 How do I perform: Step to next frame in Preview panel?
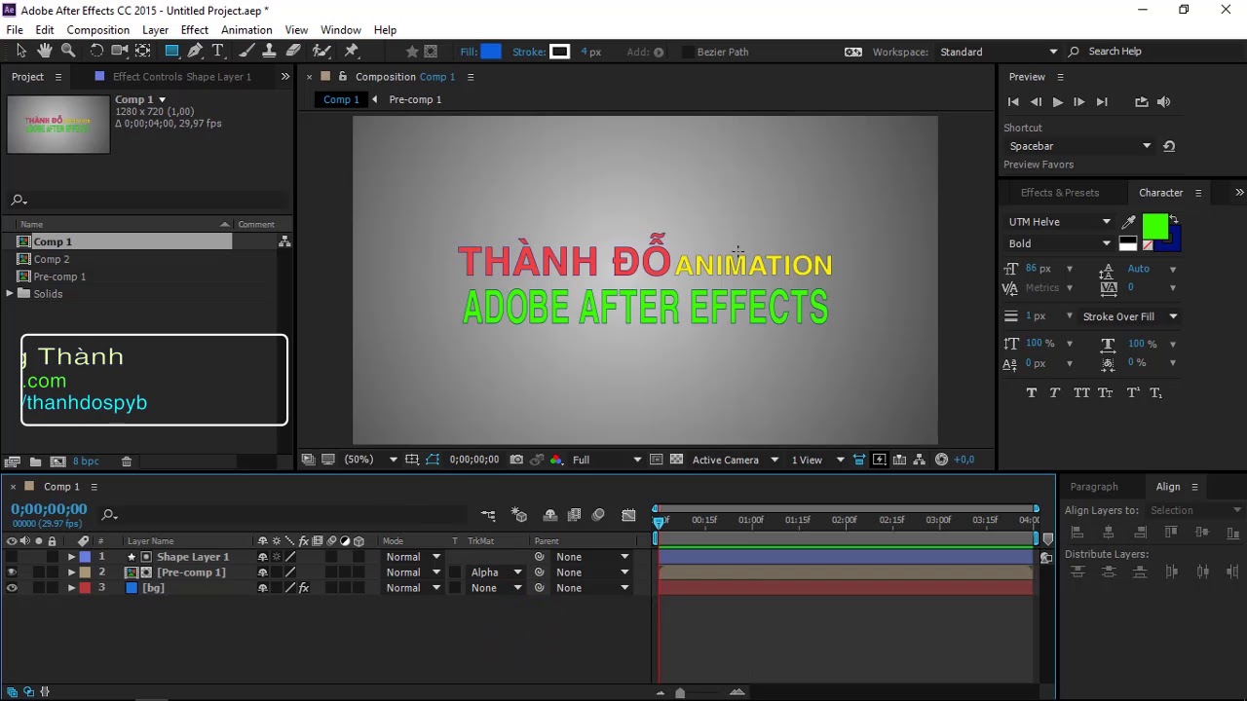(x=1078, y=102)
